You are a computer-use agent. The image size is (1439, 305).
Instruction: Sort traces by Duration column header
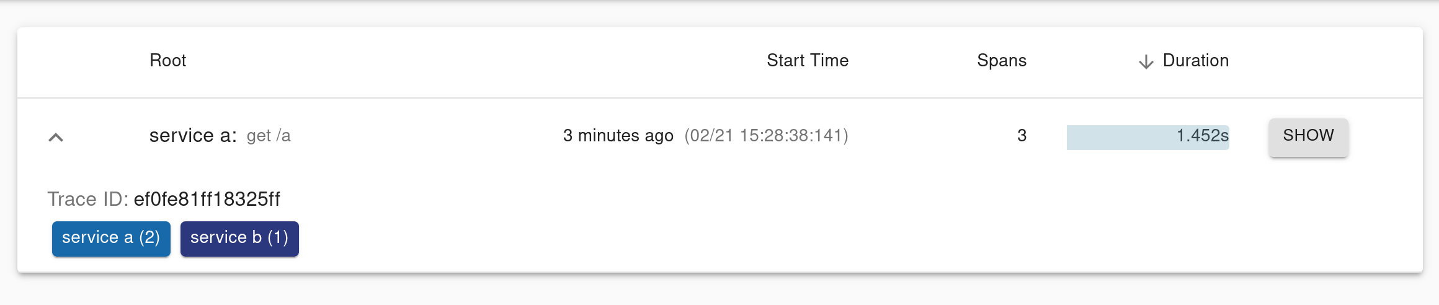(x=1195, y=61)
